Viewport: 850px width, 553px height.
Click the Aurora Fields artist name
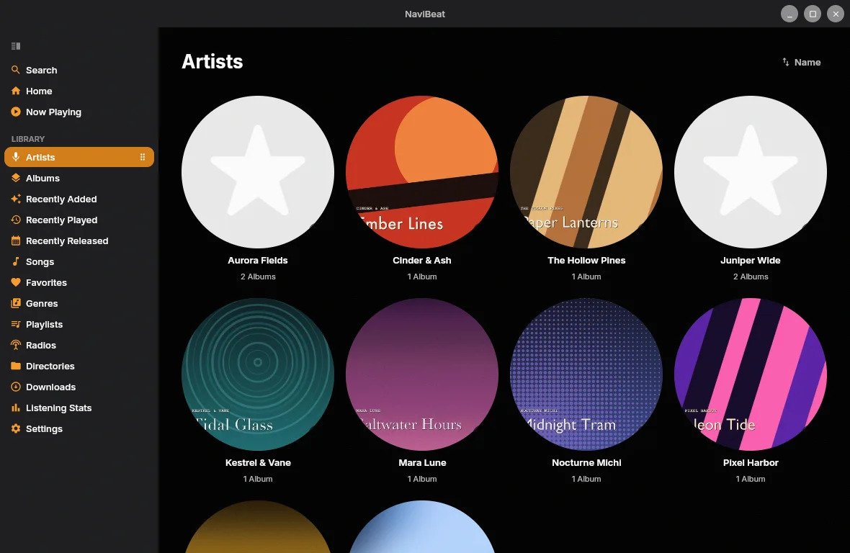258,261
